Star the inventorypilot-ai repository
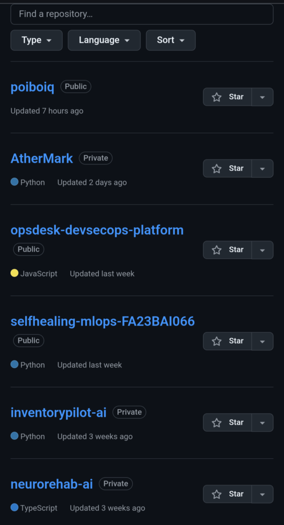This screenshot has height=525, width=284. pos(228,422)
